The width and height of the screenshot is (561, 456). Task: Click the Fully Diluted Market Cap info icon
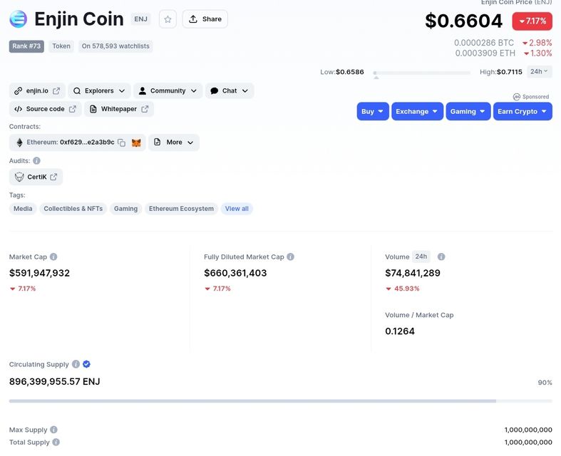tap(290, 257)
